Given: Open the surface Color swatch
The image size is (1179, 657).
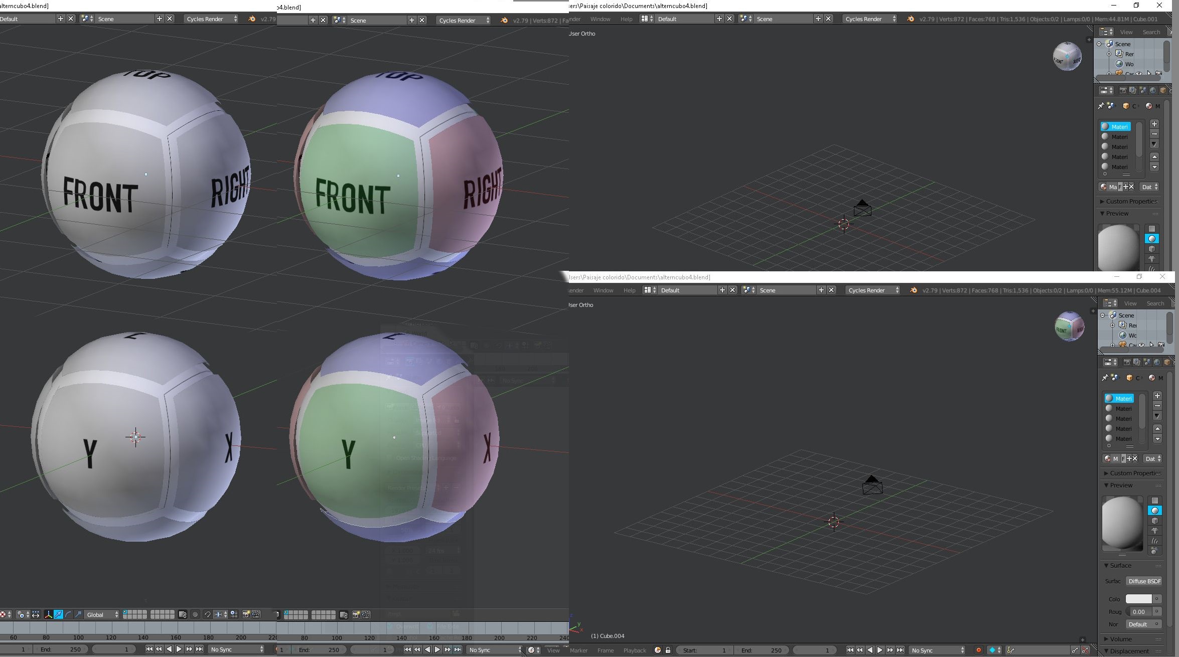Looking at the screenshot, I should pos(1138,599).
